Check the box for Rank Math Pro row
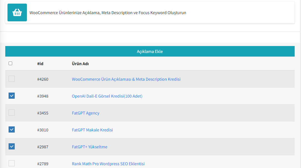The width and height of the screenshot is (301, 168). (12, 163)
